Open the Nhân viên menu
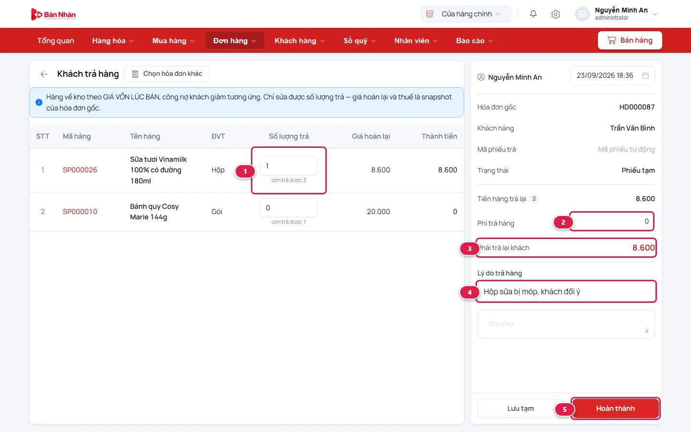Screen dimensions: 691x432 coord(416,41)
